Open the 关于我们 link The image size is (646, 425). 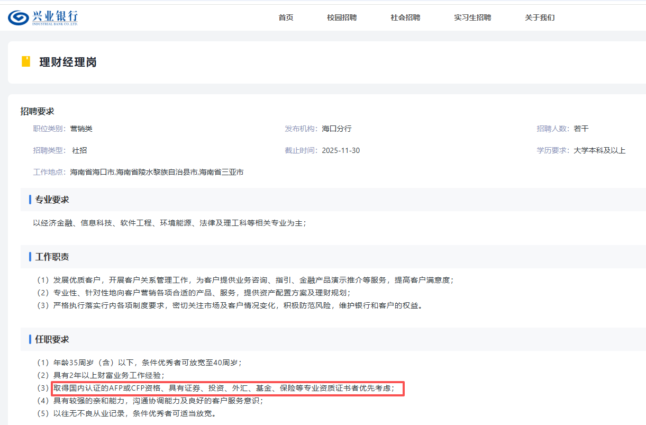click(x=540, y=17)
